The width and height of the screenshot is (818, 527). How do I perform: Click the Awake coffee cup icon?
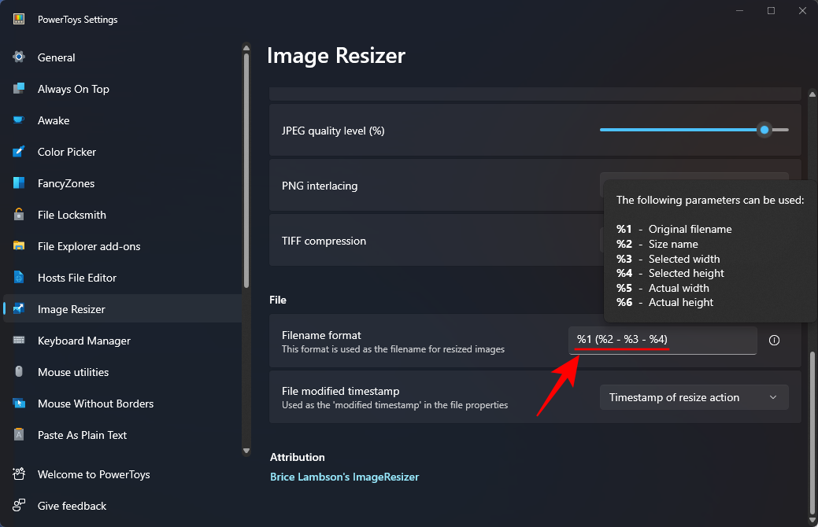(x=19, y=120)
